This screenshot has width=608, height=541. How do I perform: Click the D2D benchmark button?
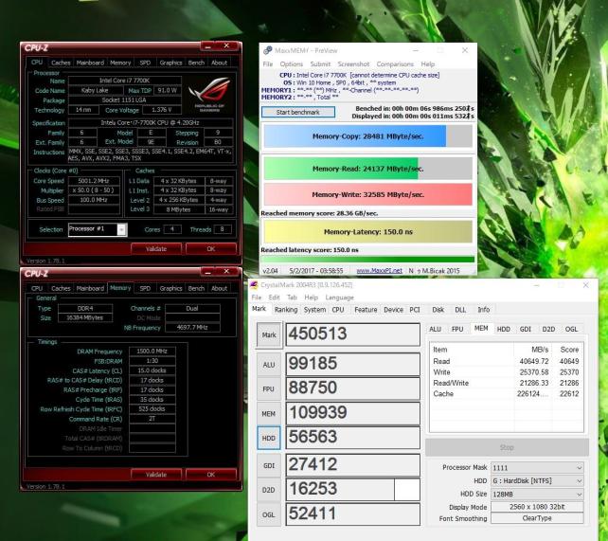[269, 490]
